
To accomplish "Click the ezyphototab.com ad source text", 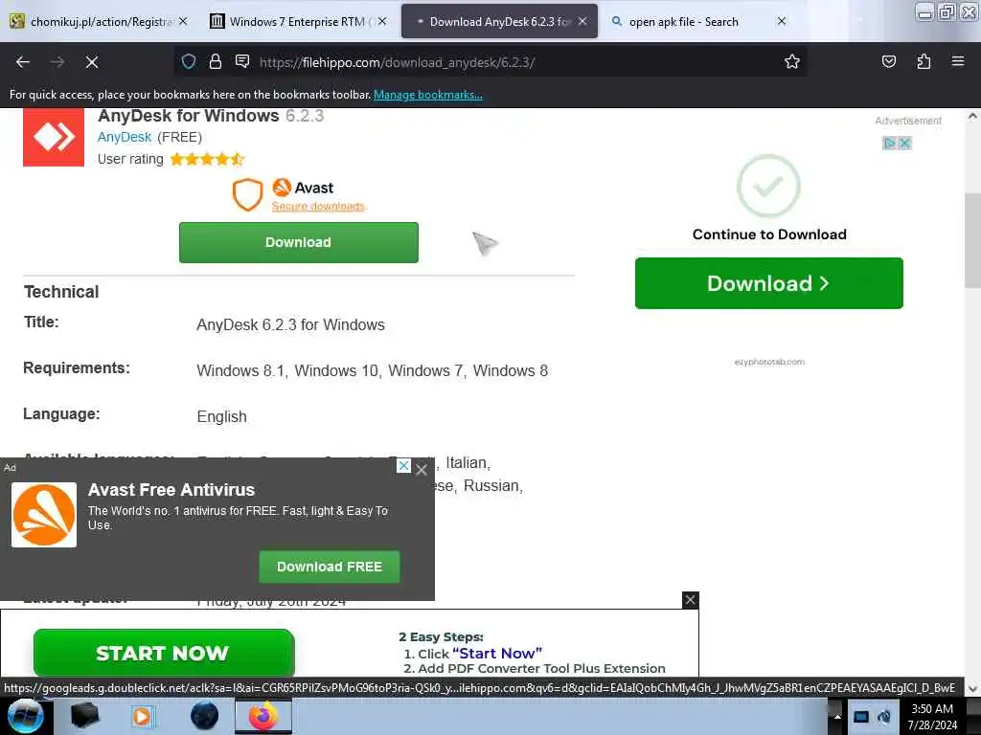I will pos(769,362).
